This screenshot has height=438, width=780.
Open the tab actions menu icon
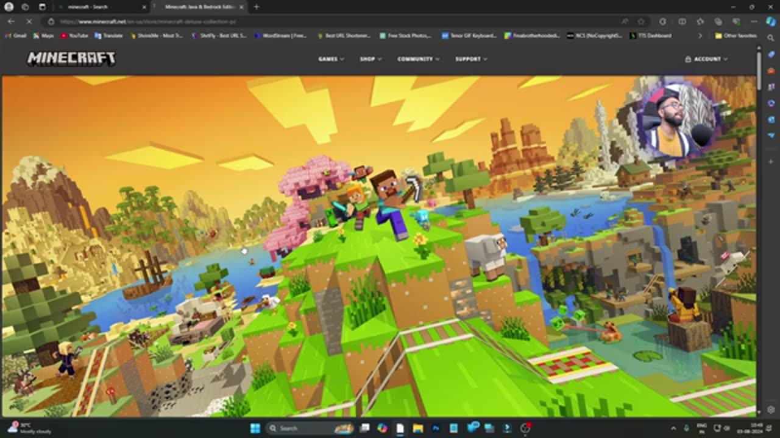41,7
